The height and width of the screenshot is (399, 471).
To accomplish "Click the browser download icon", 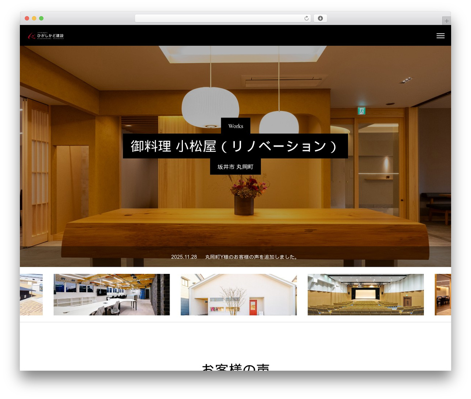I will (320, 18).
